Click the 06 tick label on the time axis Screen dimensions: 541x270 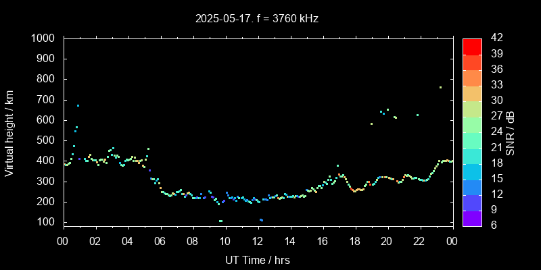pyautogui.click(x=160, y=241)
